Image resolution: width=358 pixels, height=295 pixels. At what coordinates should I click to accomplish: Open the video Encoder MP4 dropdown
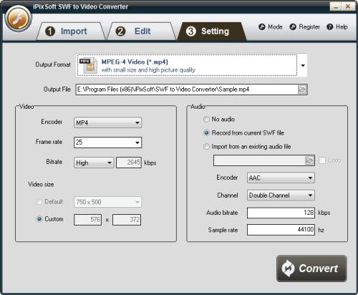point(107,122)
